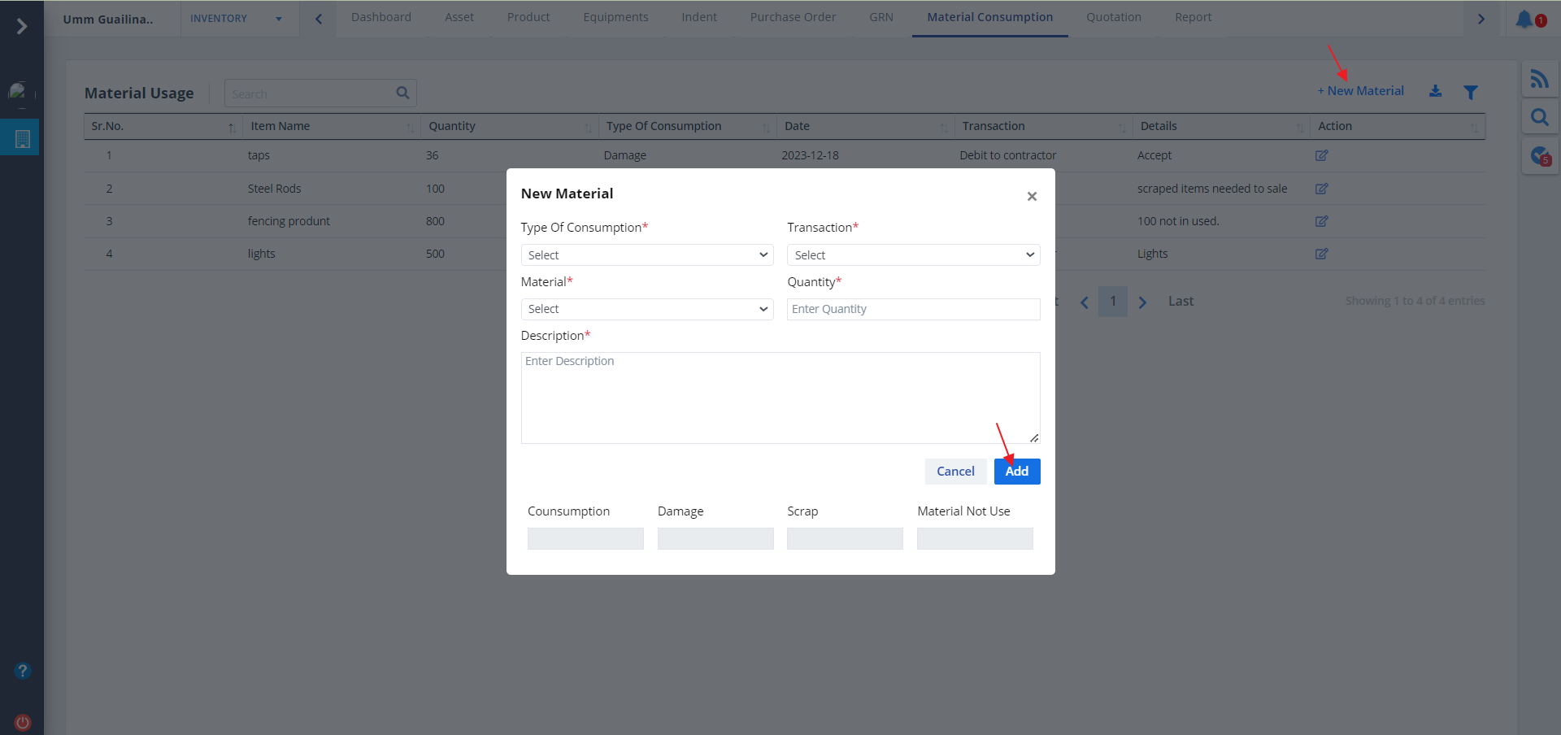The image size is (1561, 735).
Task: Click the Cancel button
Action: tap(955, 472)
